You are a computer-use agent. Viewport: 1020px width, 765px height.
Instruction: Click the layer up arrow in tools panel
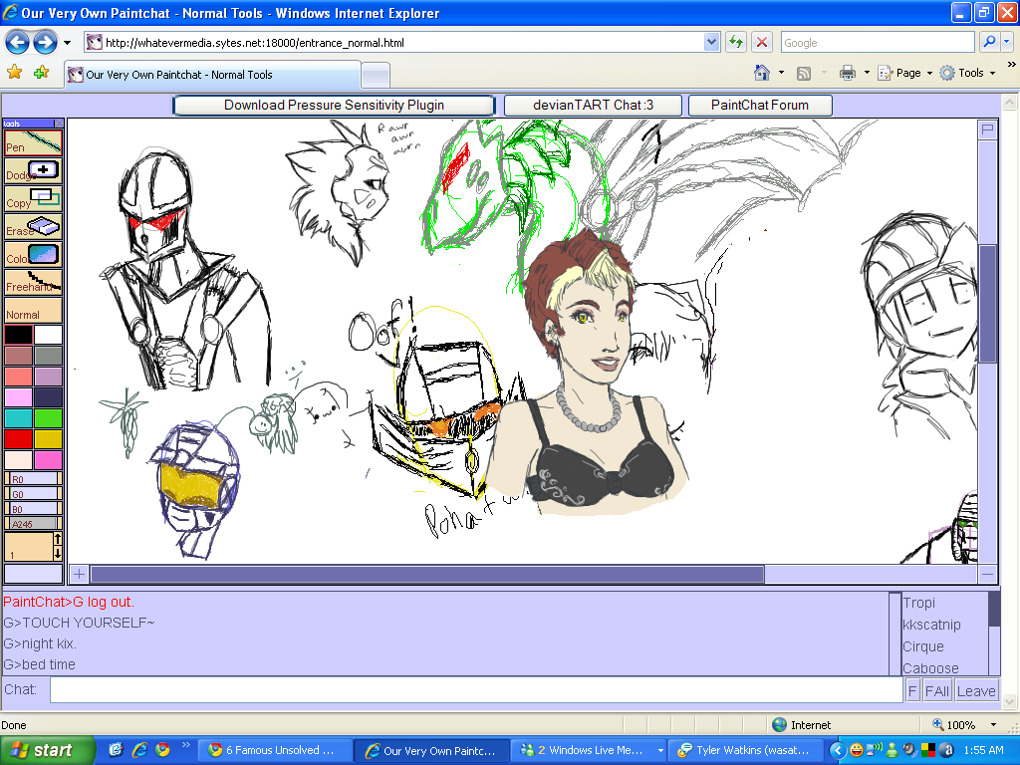(x=58, y=537)
